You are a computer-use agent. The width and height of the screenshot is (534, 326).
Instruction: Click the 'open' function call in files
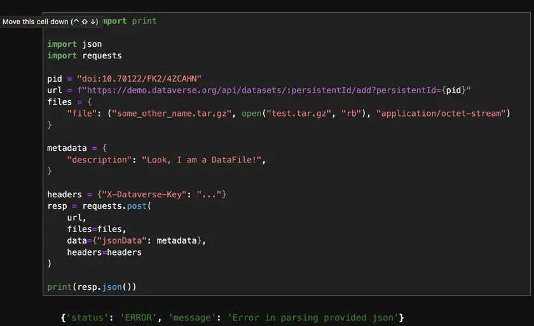(251, 114)
